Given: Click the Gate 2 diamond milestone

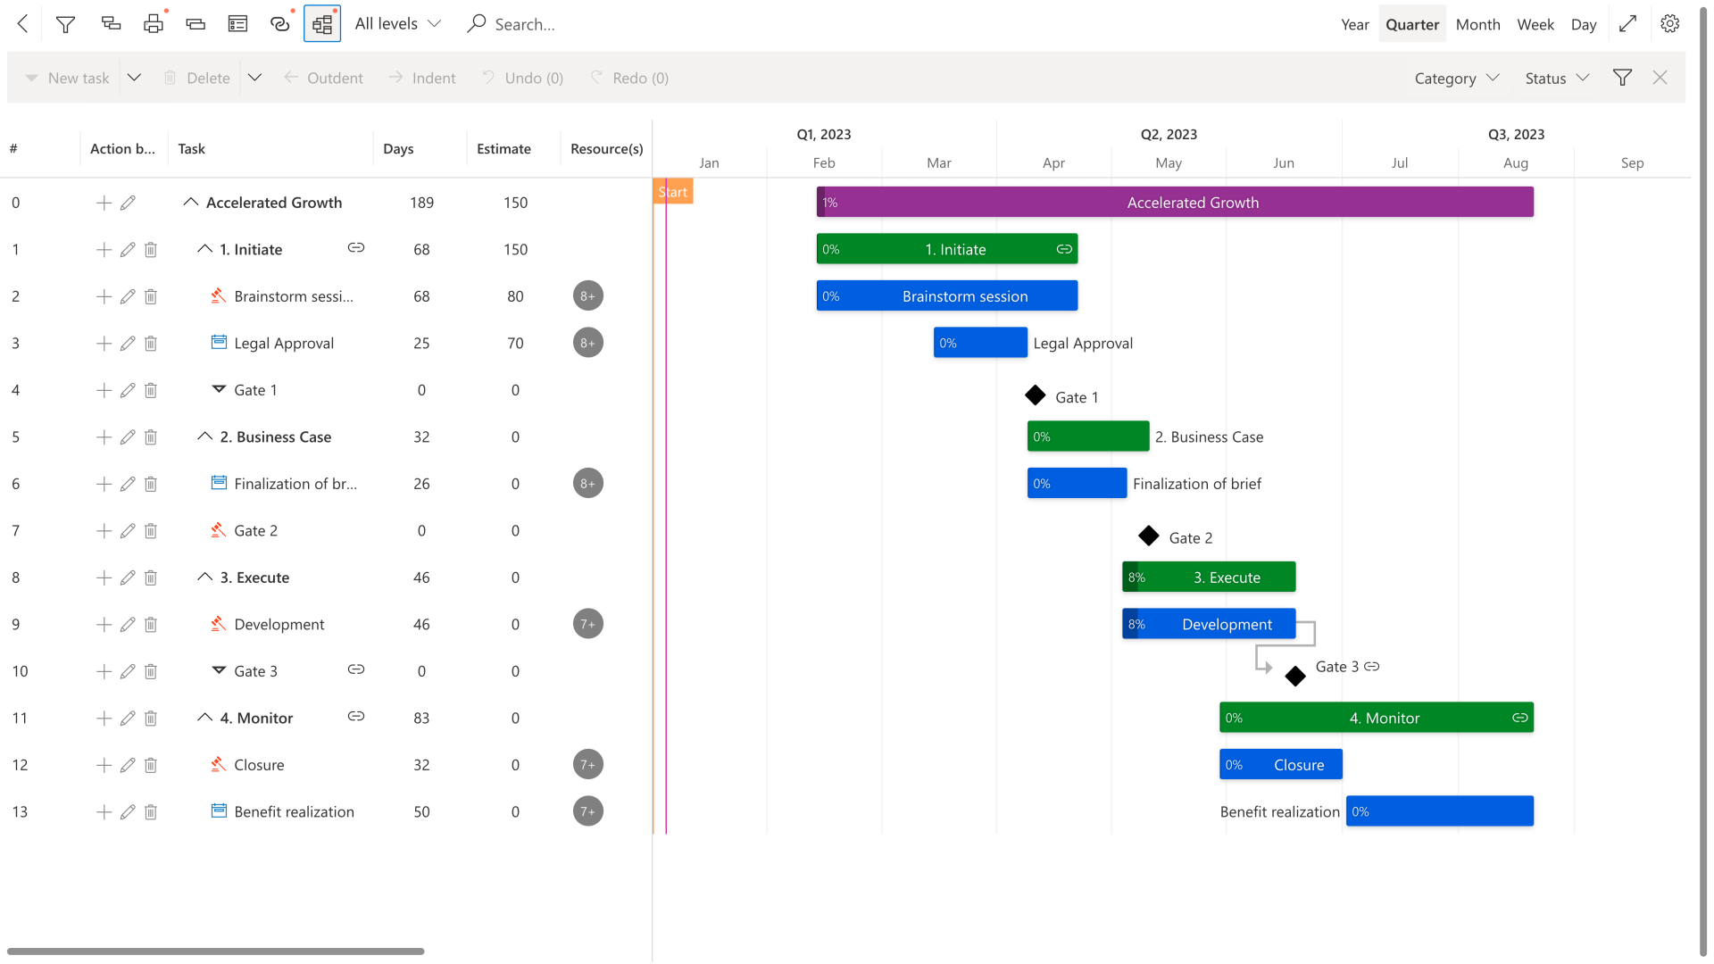Looking at the screenshot, I should point(1149,536).
